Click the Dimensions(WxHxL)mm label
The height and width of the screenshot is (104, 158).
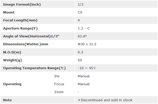click(x=25, y=44)
